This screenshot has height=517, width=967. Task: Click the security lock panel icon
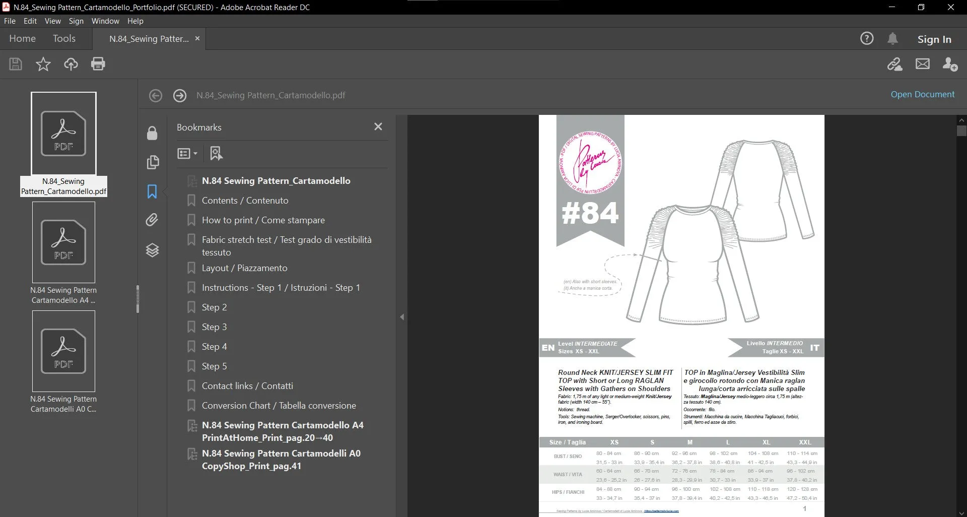(x=152, y=133)
